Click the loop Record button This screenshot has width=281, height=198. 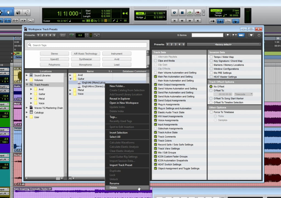pos(198,13)
